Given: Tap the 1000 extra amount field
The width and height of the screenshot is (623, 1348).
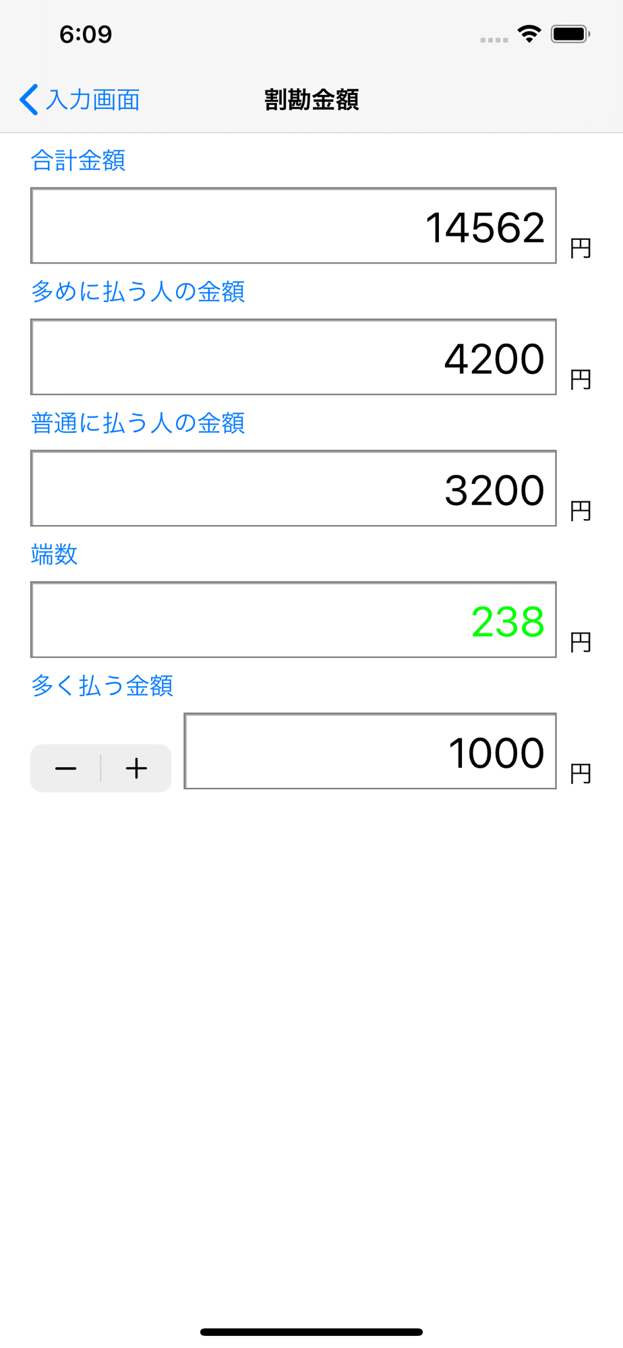Looking at the screenshot, I should coord(370,752).
